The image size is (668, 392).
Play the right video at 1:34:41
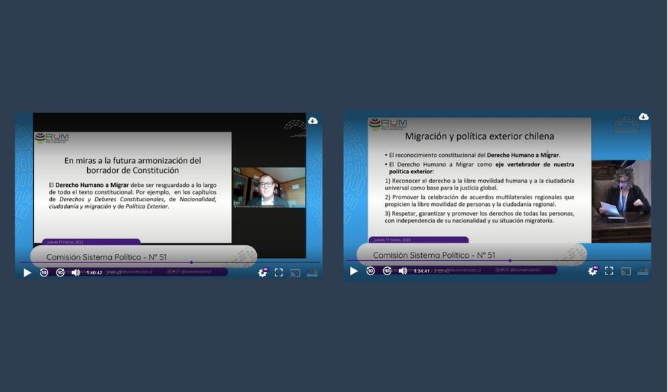point(354,271)
